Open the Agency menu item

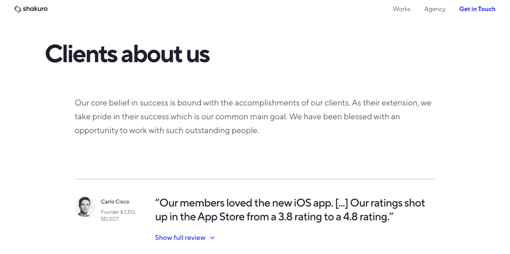(435, 9)
